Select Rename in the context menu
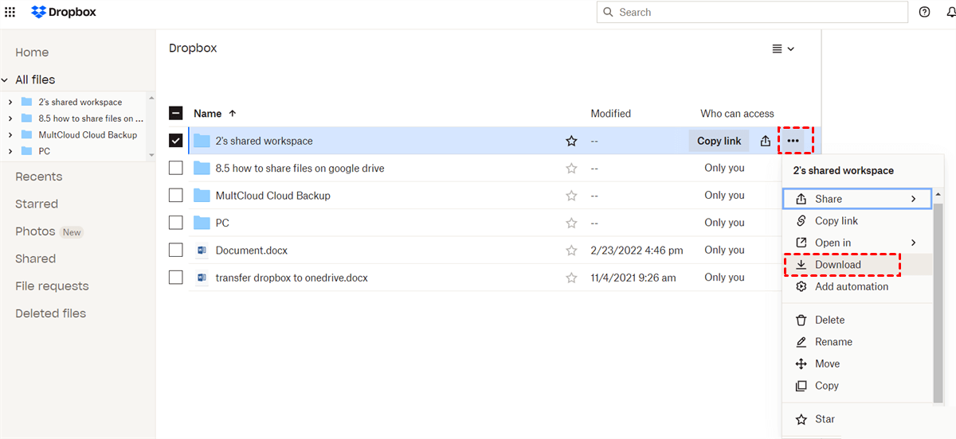Image resolution: width=956 pixels, height=439 pixels. click(833, 342)
